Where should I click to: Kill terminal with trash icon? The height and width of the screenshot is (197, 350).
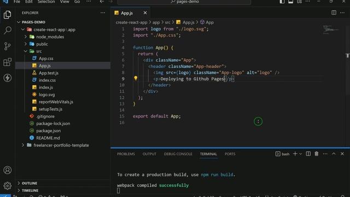tap(317, 154)
